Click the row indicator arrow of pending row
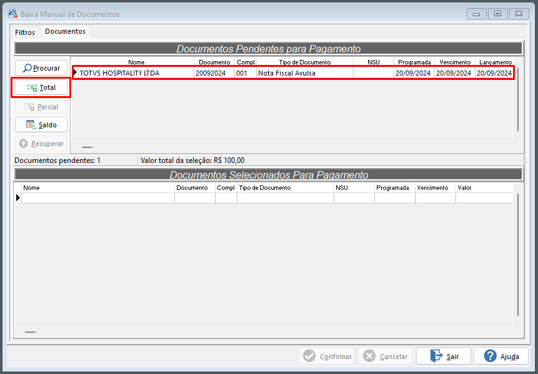Viewport: 538px width, 374px height. tap(75, 72)
